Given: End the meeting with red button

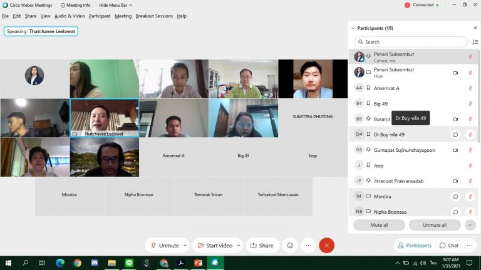Looking at the screenshot, I should pyautogui.click(x=326, y=246).
